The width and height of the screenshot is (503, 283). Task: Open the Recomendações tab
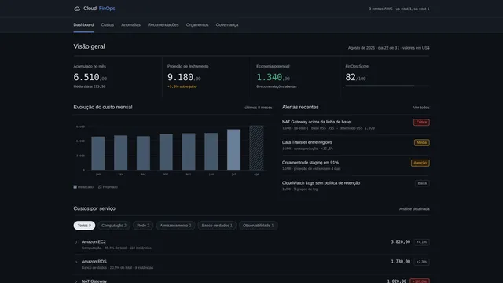point(163,24)
